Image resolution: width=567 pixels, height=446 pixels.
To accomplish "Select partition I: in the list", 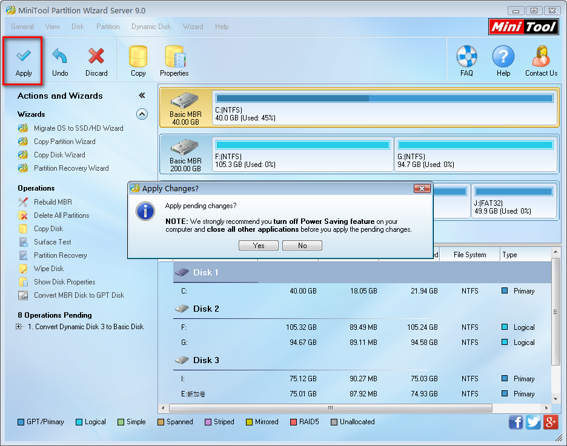I will 362,378.
